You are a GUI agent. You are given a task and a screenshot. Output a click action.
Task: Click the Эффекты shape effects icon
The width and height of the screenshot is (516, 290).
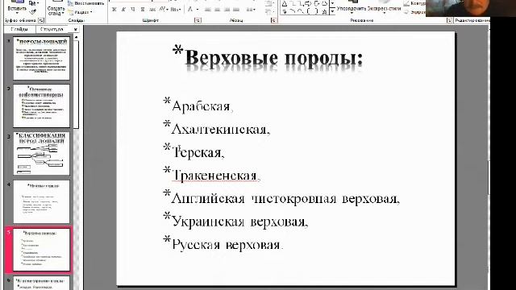coord(407,12)
